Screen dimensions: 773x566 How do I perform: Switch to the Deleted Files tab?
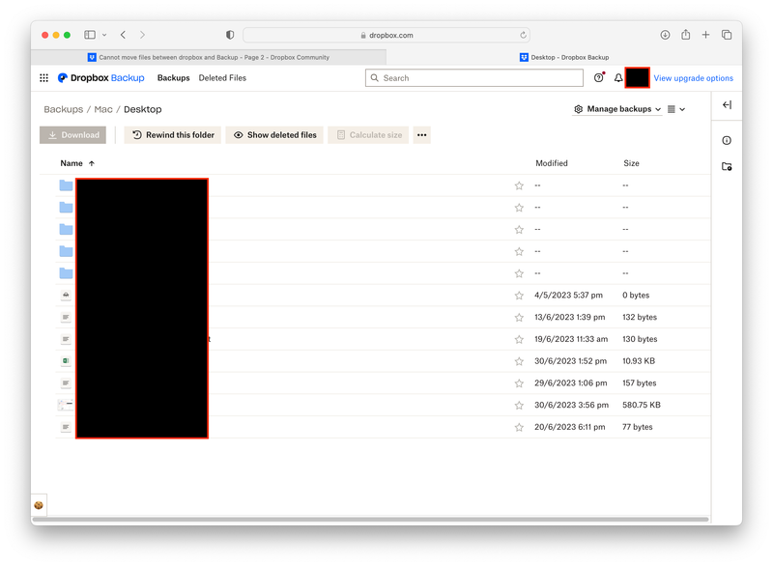(x=222, y=78)
